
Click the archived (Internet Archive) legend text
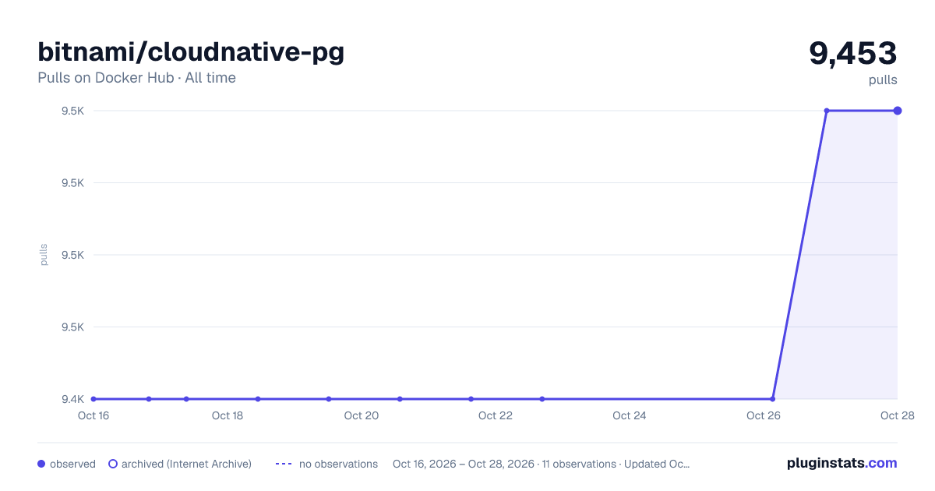click(x=186, y=464)
